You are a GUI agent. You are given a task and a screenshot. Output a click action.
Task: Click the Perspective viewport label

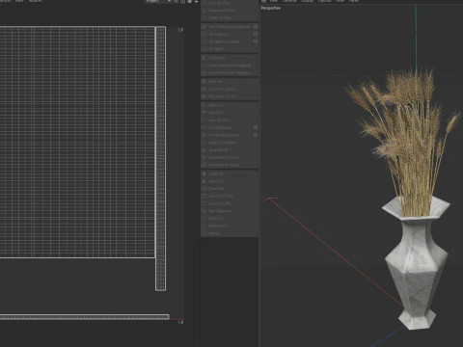(271, 8)
